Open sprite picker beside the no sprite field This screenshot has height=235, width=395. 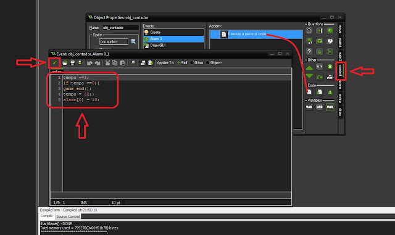pos(133,41)
